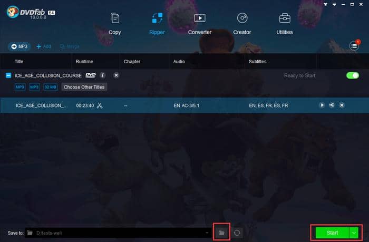Remove the ICE_AGE_COLLISION_COURSE source with X

click(x=116, y=75)
